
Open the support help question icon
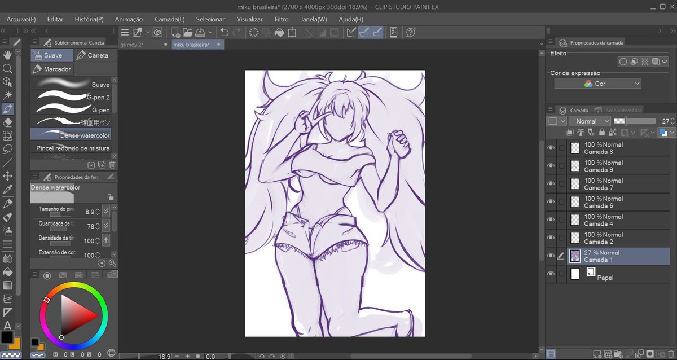411,33
